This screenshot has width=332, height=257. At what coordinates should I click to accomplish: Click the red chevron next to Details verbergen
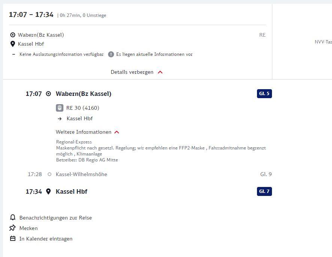tap(160, 72)
